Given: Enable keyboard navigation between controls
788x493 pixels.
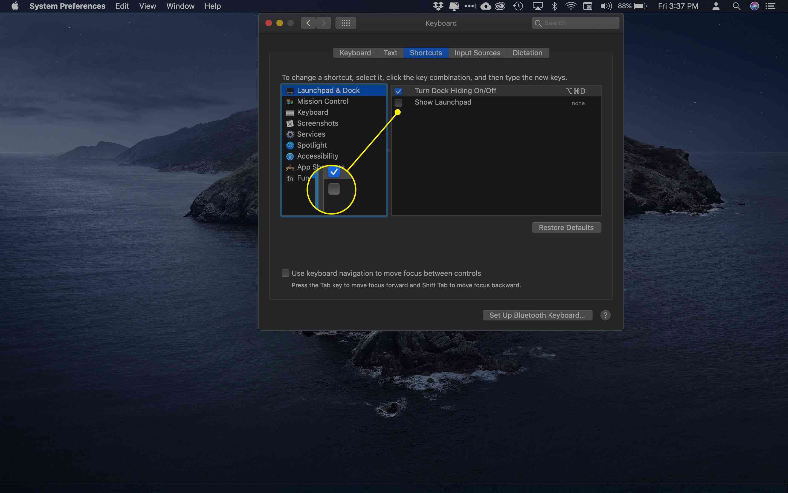Looking at the screenshot, I should coord(285,273).
